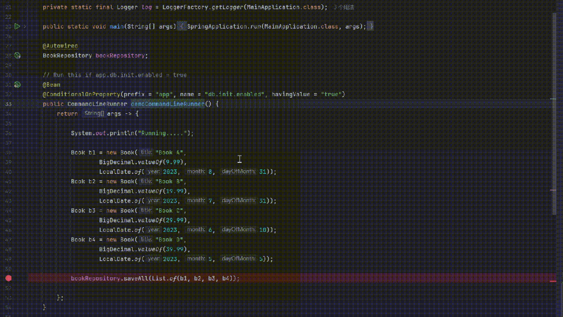Click the getLogger method call
This screenshot has height=317, width=563.
pos(227,7)
